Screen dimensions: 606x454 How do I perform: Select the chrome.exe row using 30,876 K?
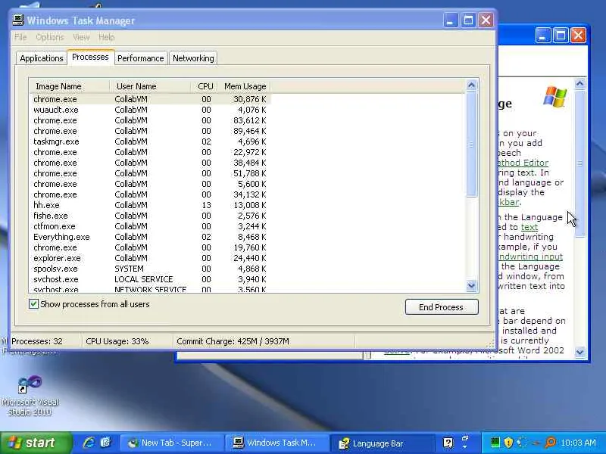(150, 99)
